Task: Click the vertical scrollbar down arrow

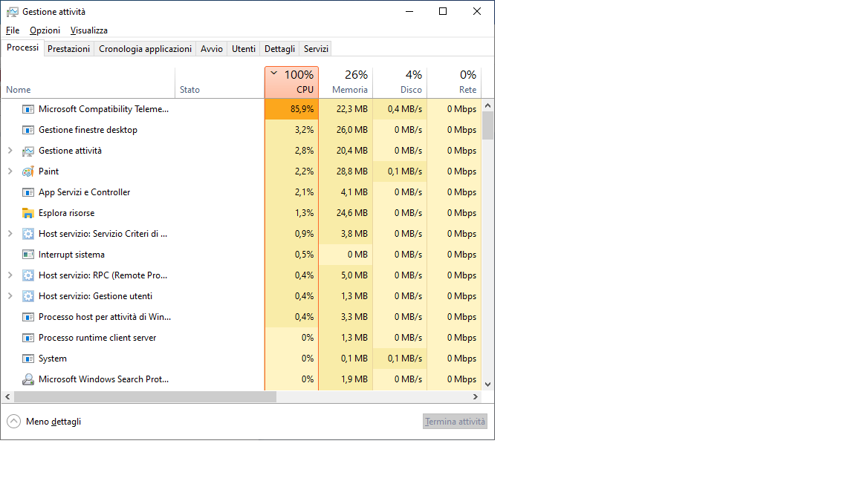Action: tap(488, 385)
